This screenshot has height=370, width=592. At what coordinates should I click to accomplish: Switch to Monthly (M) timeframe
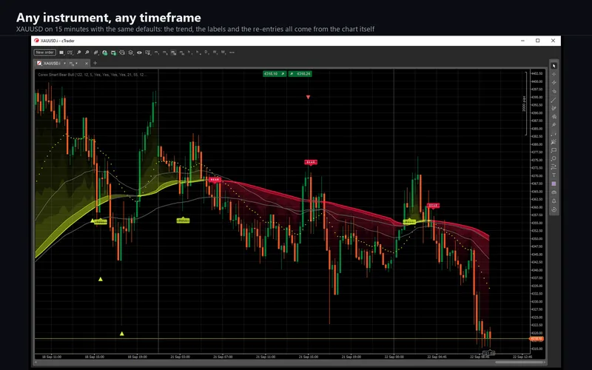[x=223, y=53]
